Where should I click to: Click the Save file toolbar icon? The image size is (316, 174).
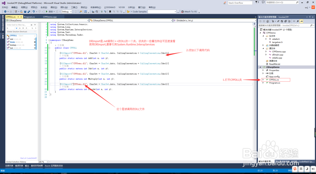pos(25,12)
